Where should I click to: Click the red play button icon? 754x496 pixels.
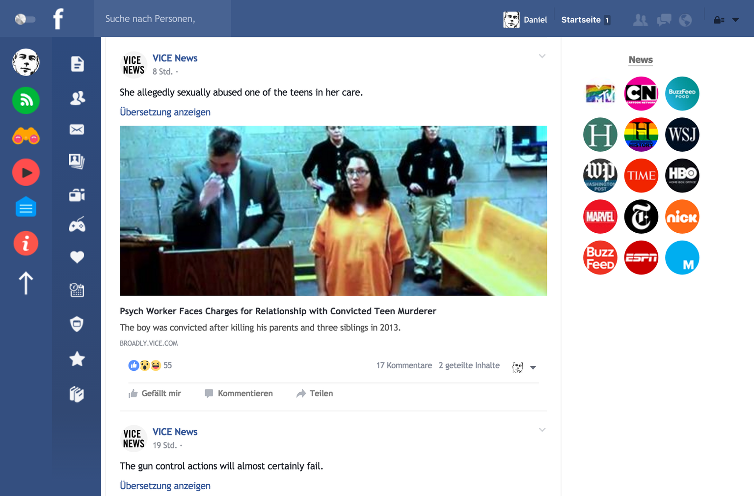click(26, 172)
